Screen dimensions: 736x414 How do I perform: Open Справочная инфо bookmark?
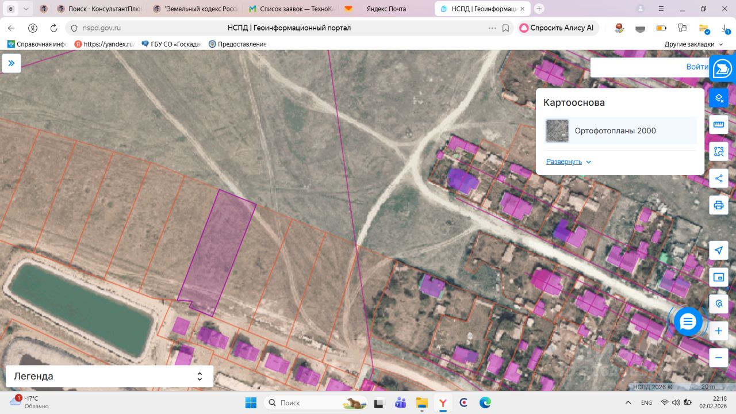point(38,44)
